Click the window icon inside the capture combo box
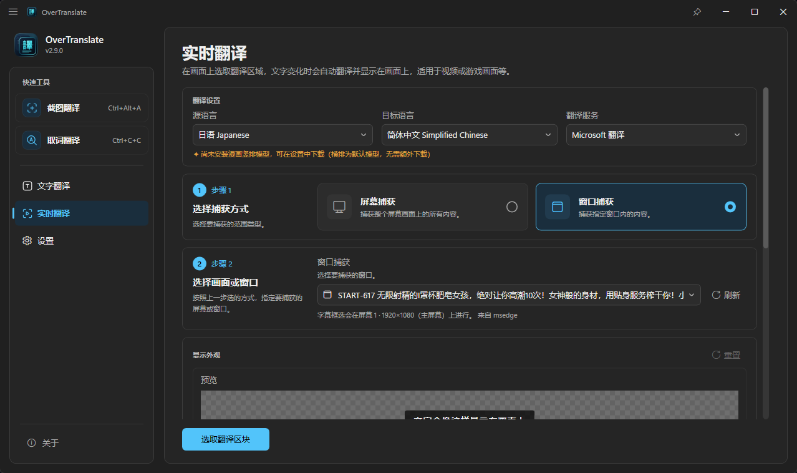Image resolution: width=797 pixels, height=473 pixels. pyautogui.click(x=327, y=295)
